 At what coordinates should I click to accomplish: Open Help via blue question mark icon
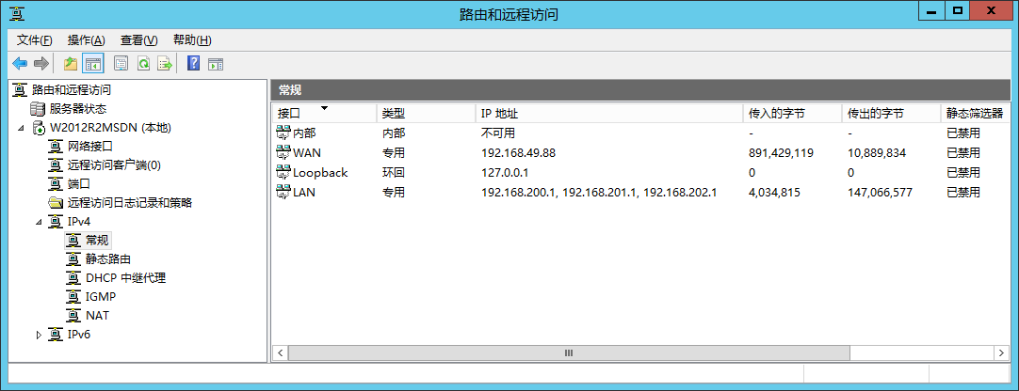tap(193, 64)
